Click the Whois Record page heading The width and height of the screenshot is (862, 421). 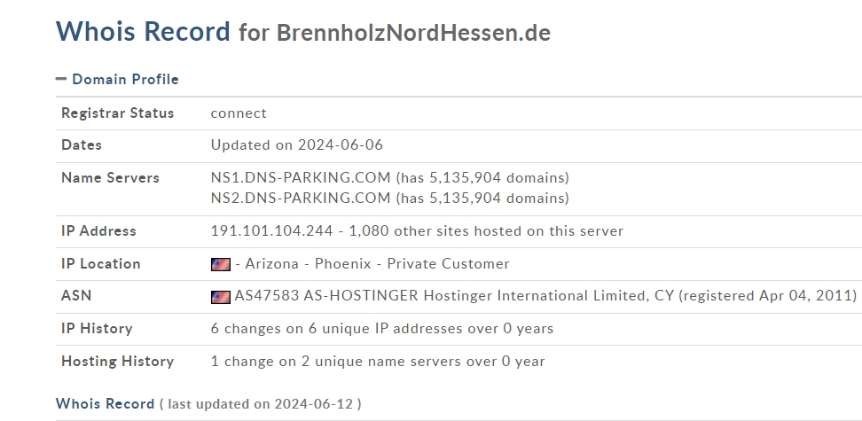coord(143,31)
